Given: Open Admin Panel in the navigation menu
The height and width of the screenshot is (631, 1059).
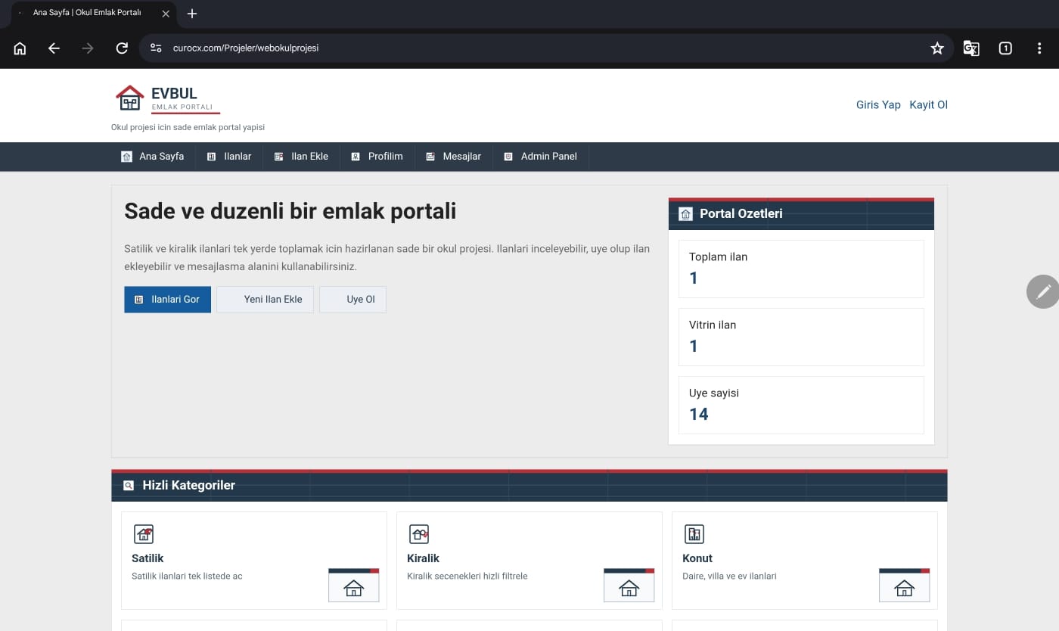Looking at the screenshot, I should pyautogui.click(x=540, y=157).
